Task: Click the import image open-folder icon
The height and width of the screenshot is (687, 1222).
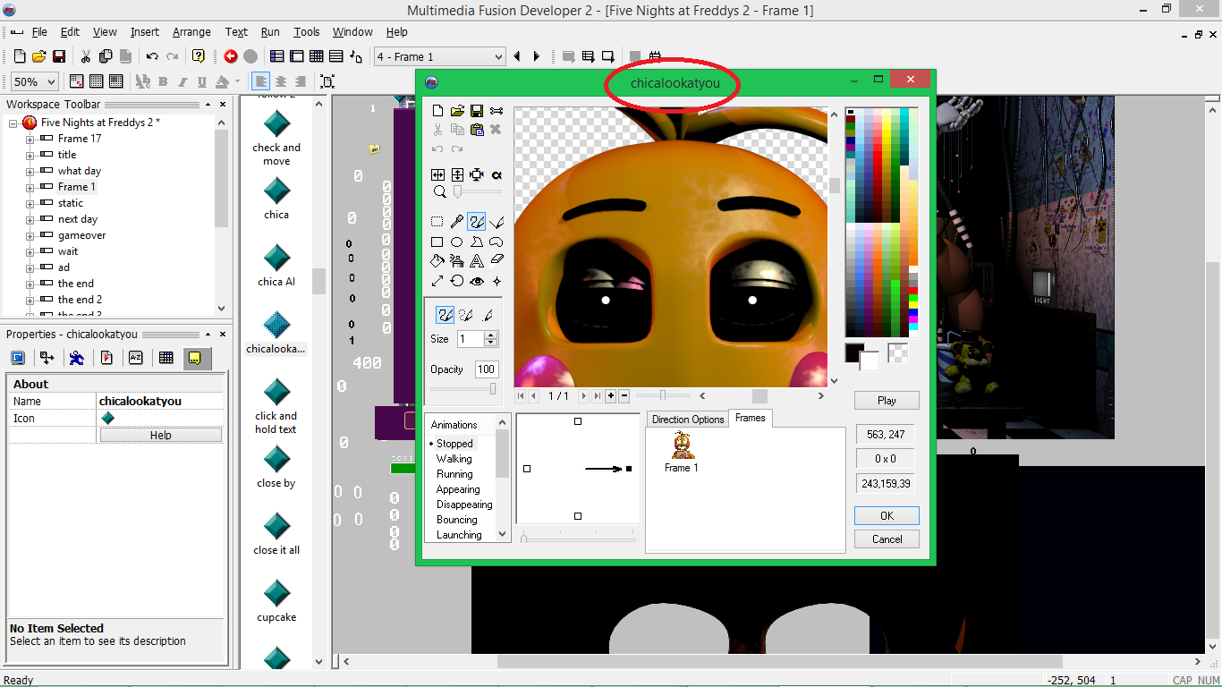Action: coord(457,111)
